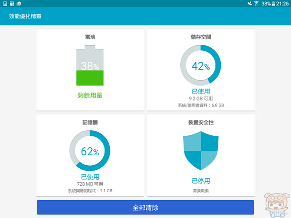Tap the 728 MB 可用 memory text
The image size is (291, 218).
pos(90,184)
